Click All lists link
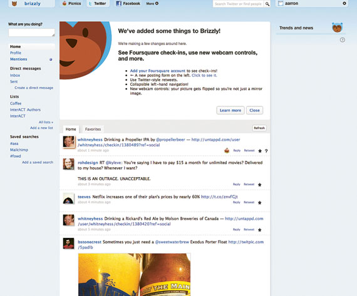This screenshot has width=357, height=296. pos(46,122)
